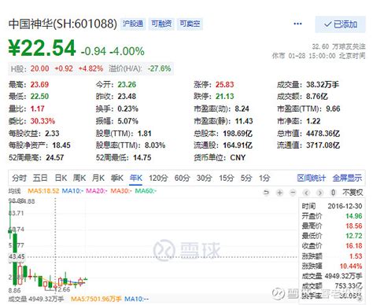Click MA30 indicator label
The height and width of the screenshot is (305, 373).
pos(121,191)
